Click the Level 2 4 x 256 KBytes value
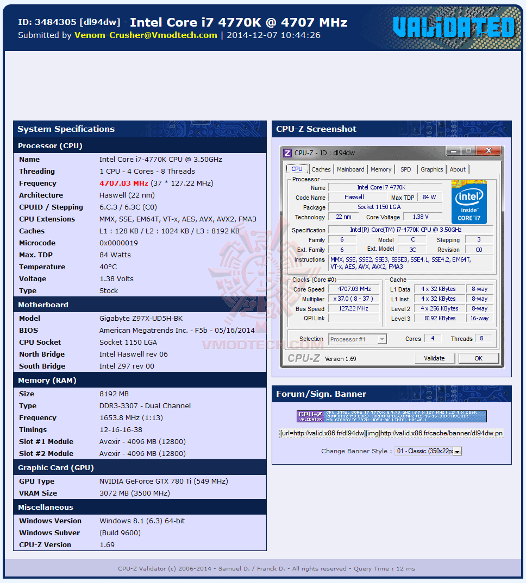526x583 pixels. click(440, 309)
